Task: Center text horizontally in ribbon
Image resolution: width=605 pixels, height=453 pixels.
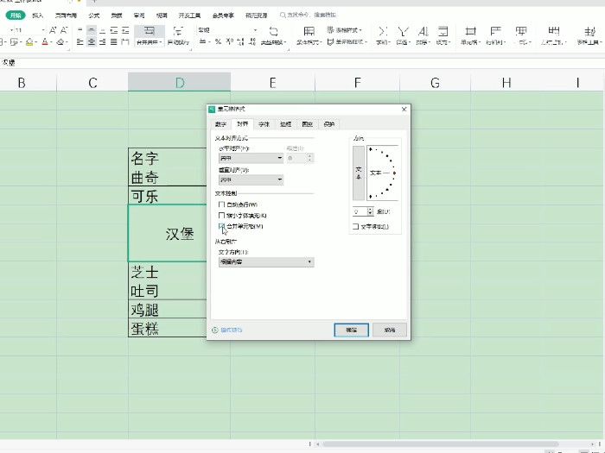Action: pos(92,41)
